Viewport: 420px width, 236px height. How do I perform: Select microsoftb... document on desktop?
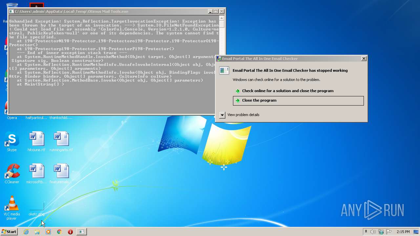pos(36,174)
